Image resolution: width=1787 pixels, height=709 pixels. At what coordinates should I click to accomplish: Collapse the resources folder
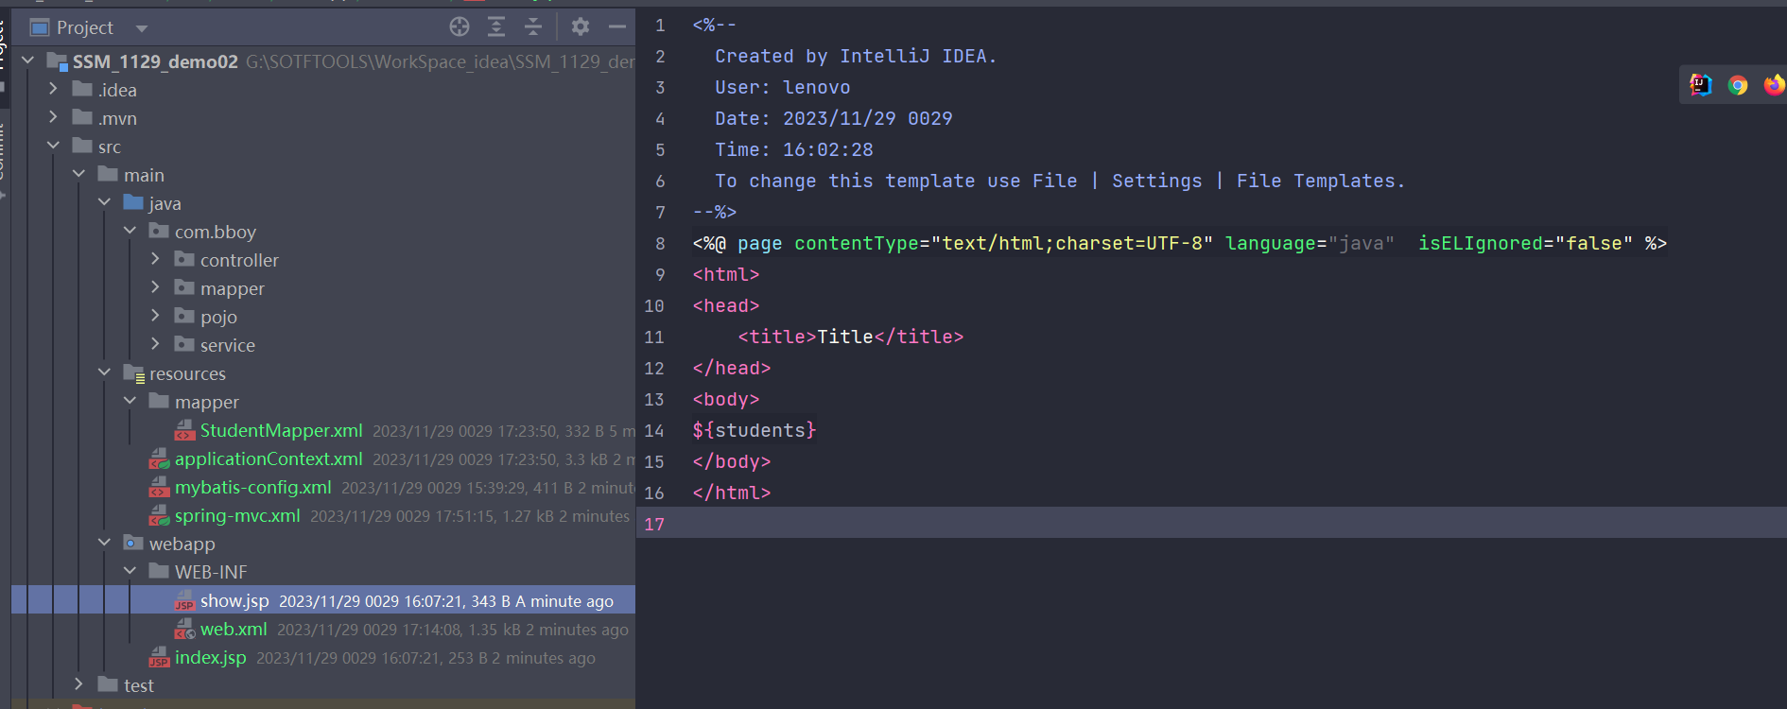point(105,372)
